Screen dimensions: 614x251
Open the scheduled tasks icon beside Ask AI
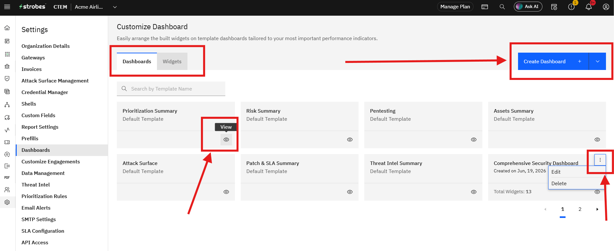(554, 7)
